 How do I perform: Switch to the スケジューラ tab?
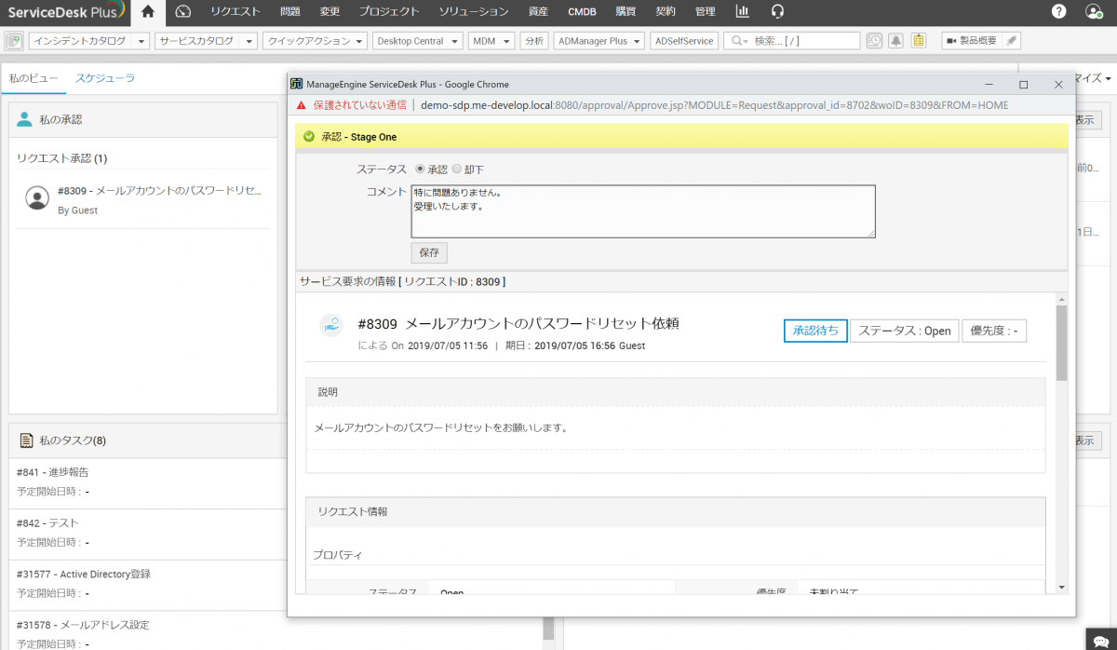pos(104,78)
